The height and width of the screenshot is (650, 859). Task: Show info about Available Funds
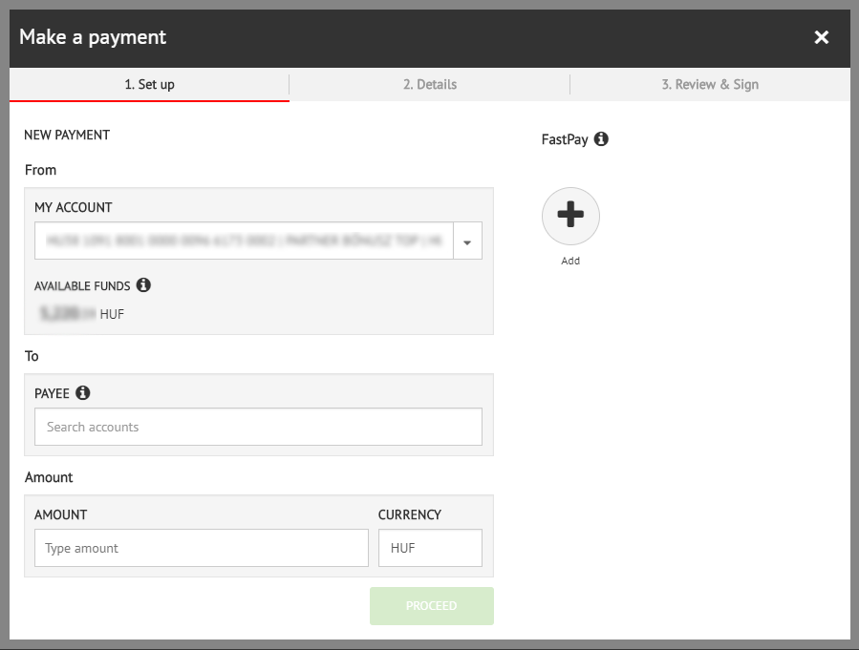point(143,285)
